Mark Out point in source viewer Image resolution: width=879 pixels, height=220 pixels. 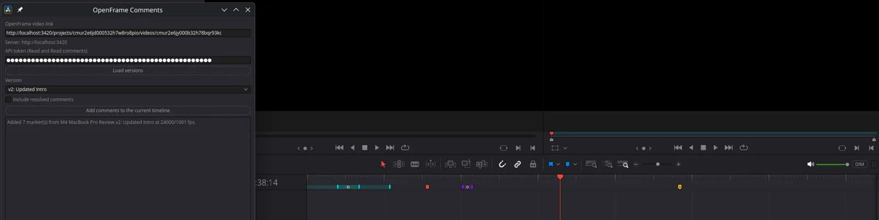click(x=532, y=148)
